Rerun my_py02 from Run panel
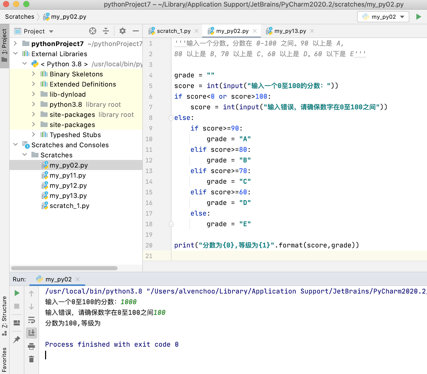 [x=17, y=293]
